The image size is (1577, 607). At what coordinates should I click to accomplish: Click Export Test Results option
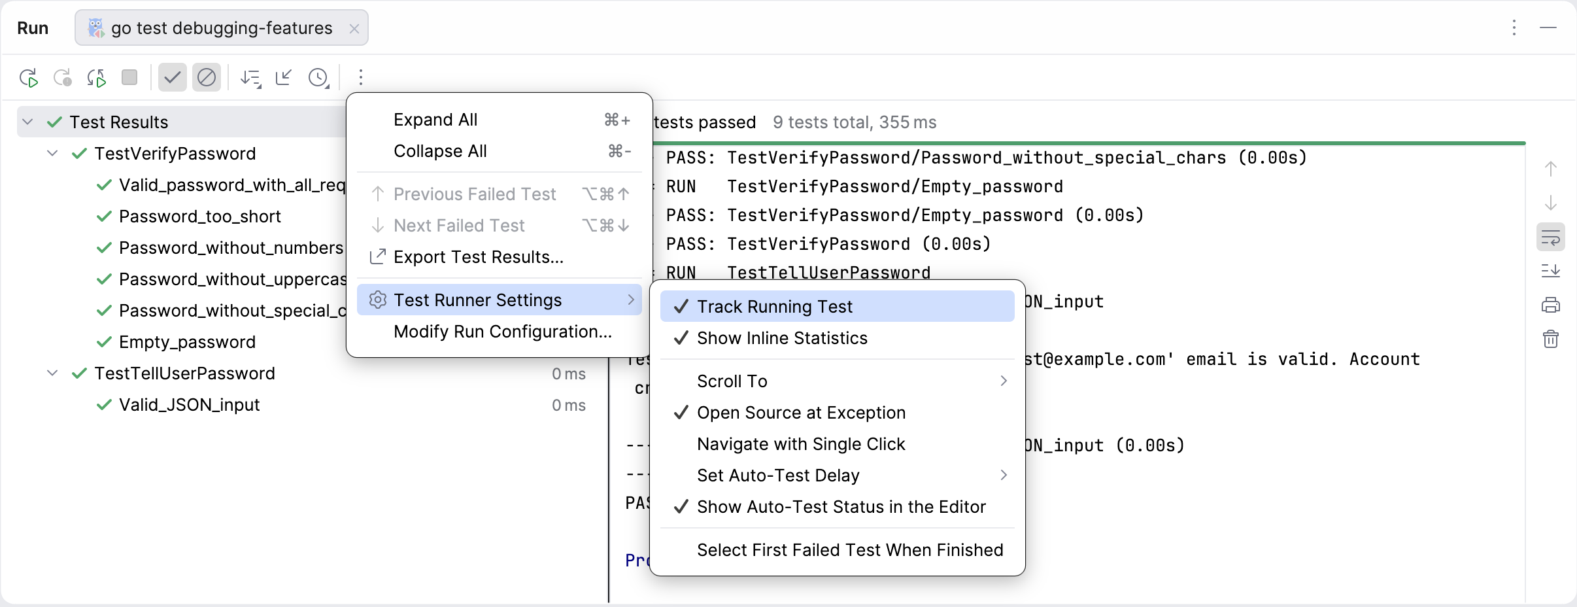click(x=479, y=257)
